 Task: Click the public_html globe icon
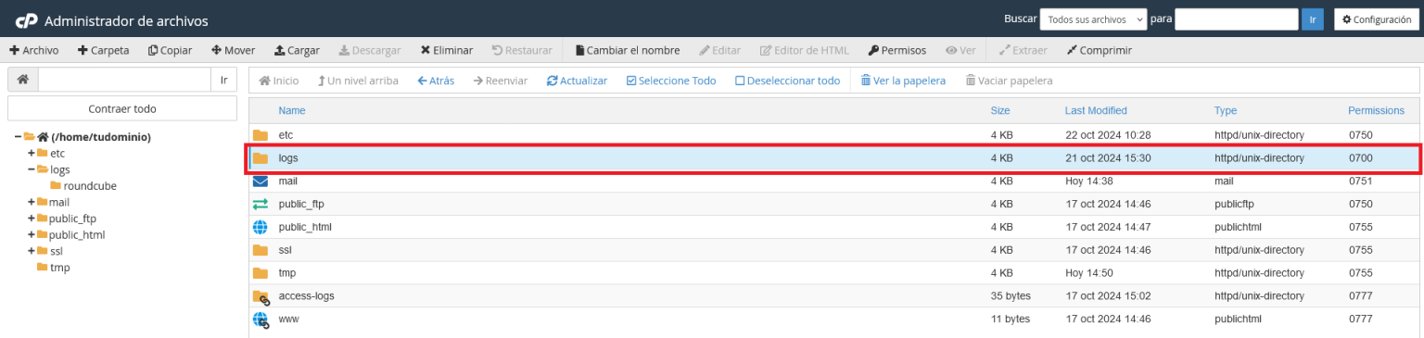pos(261,227)
